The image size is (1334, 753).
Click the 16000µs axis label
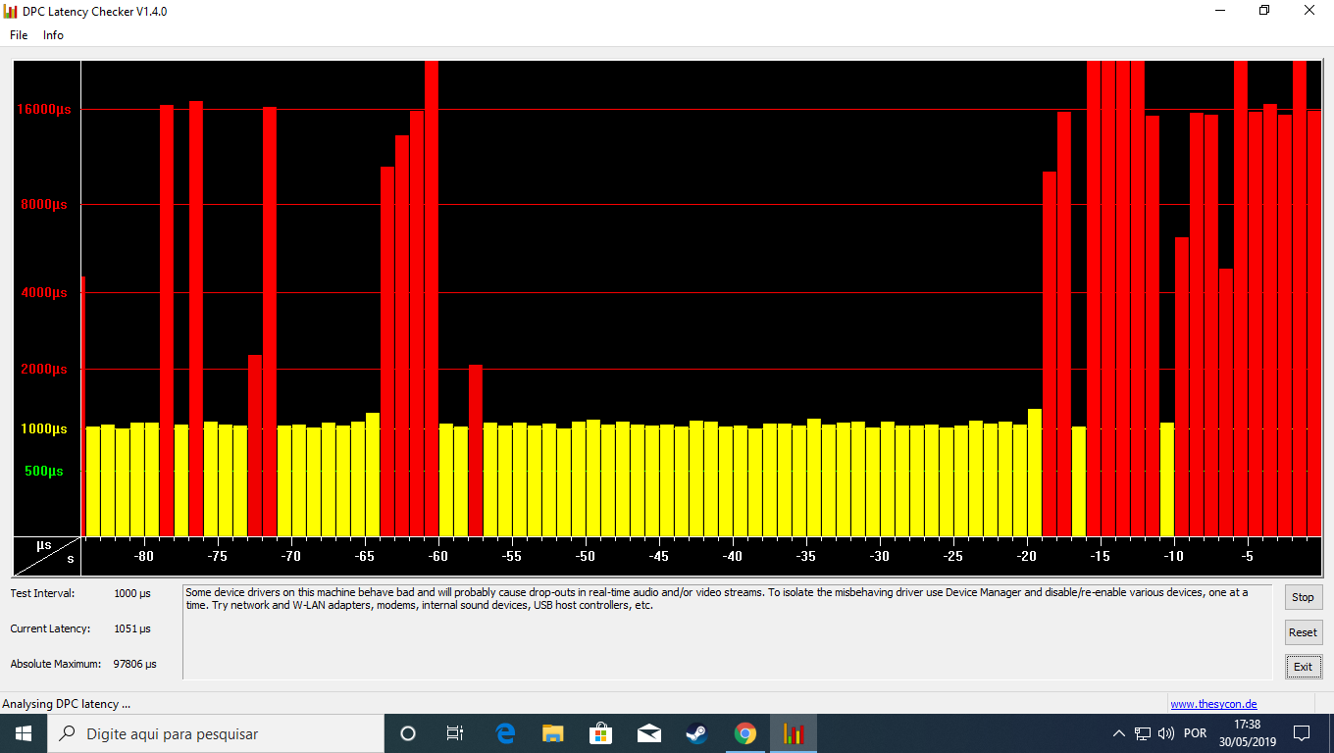coord(44,110)
